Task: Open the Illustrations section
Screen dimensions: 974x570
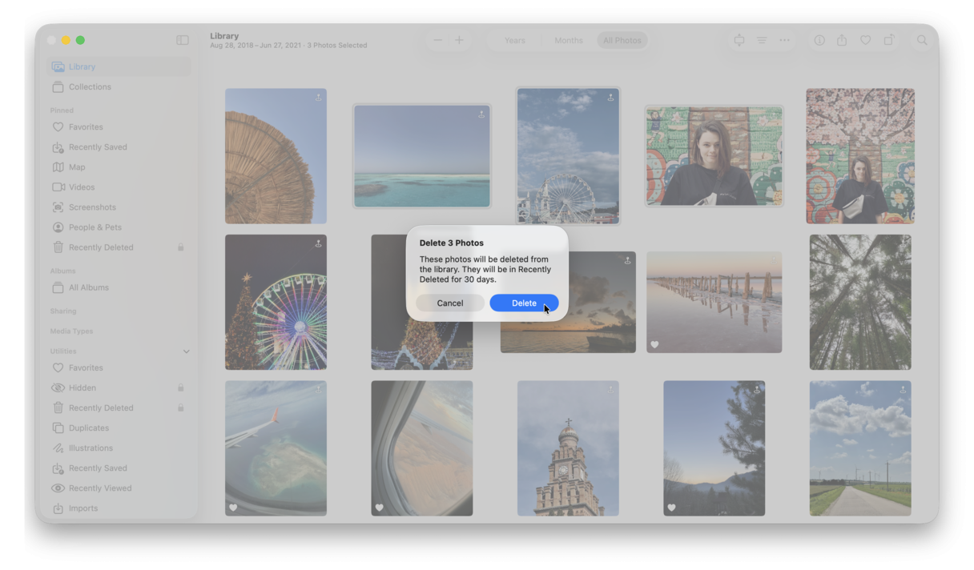Action: [91, 448]
